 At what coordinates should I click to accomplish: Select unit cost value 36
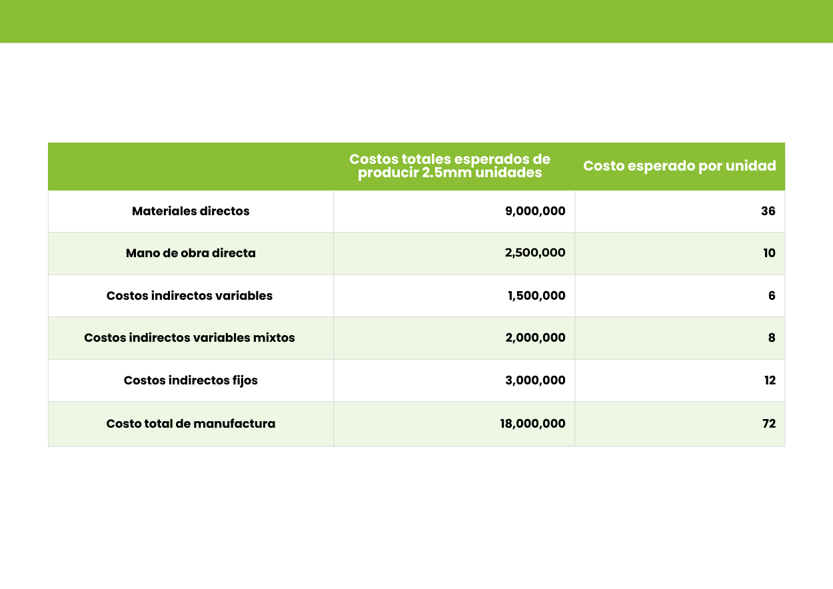[x=768, y=211]
